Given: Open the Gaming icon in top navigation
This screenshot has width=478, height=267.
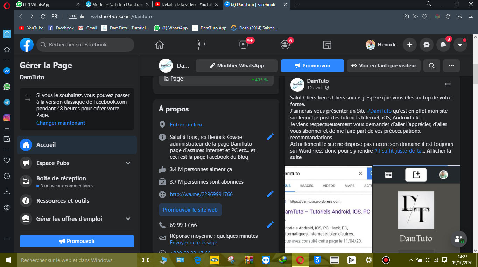Looking at the screenshot, I should 327,45.
